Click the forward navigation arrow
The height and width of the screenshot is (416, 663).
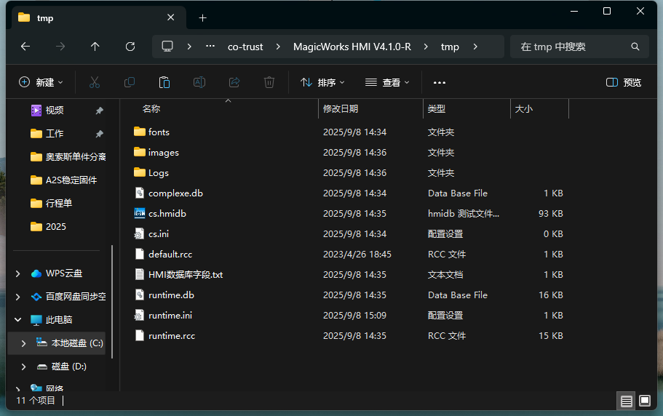pos(60,47)
